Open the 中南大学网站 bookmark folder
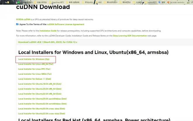Screen dimensions: 193x121 coord(40,2)
